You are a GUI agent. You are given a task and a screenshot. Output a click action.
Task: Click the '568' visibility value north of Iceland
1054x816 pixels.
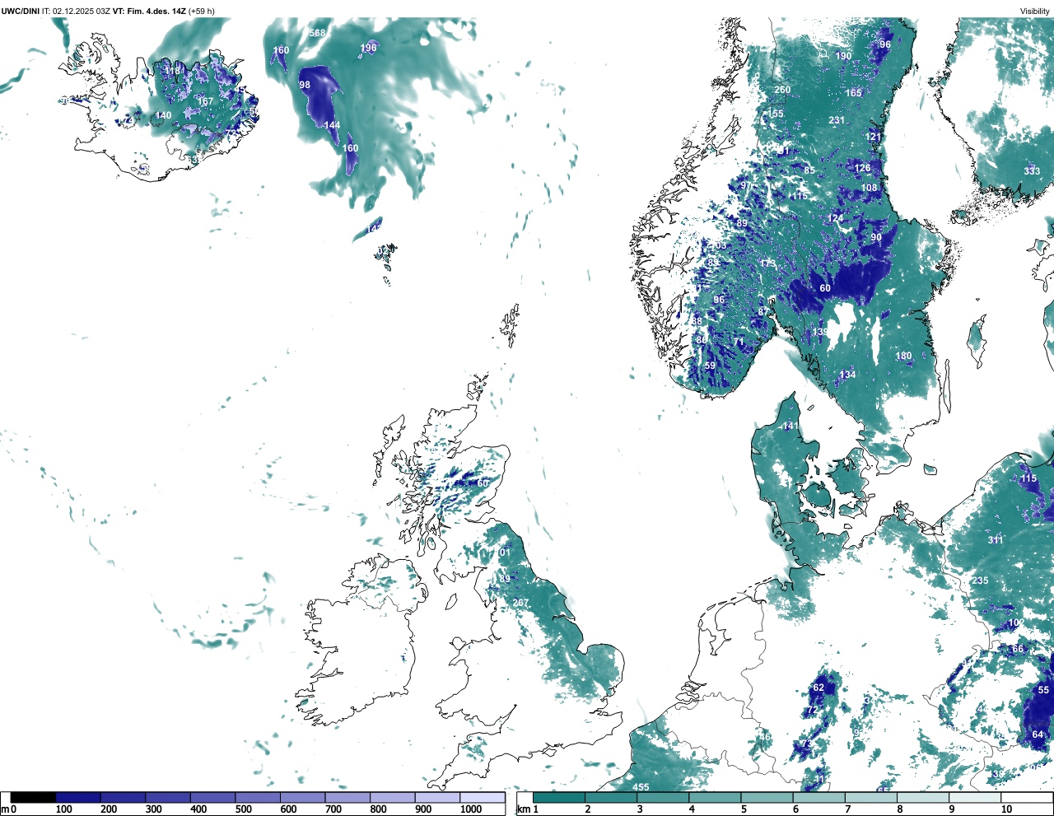tap(317, 33)
